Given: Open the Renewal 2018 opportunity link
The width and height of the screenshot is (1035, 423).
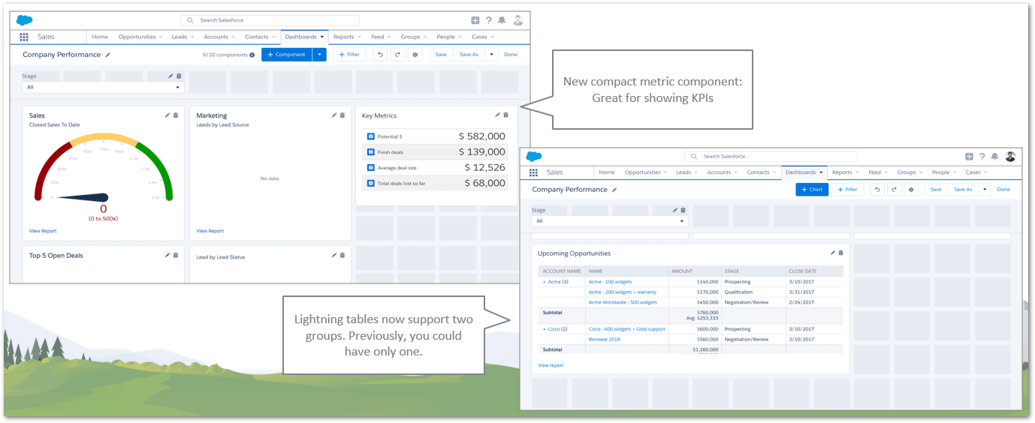Looking at the screenshot, I should point(605,339).
